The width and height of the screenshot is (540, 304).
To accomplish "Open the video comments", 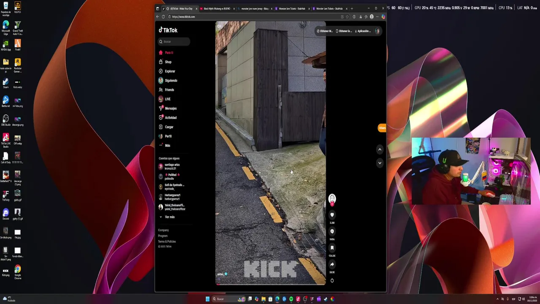I will click(332, 231).
